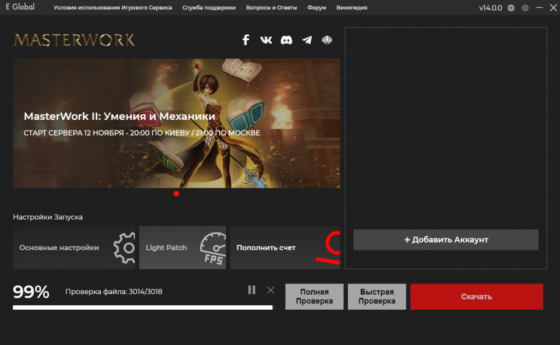The image size is (560, 345).
Task: Open Вопросы и Ответы menu item
Action: tap(272, 8)
